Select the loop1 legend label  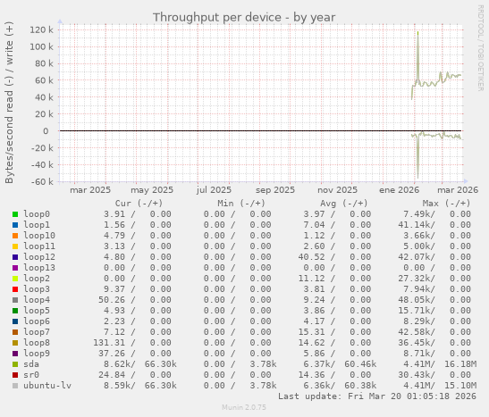37,224
